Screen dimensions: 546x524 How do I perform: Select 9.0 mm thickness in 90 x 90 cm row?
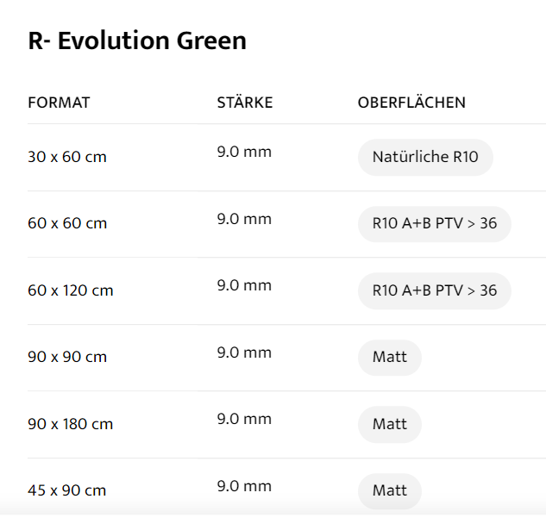pyautogui.click(x=244, y=352)
